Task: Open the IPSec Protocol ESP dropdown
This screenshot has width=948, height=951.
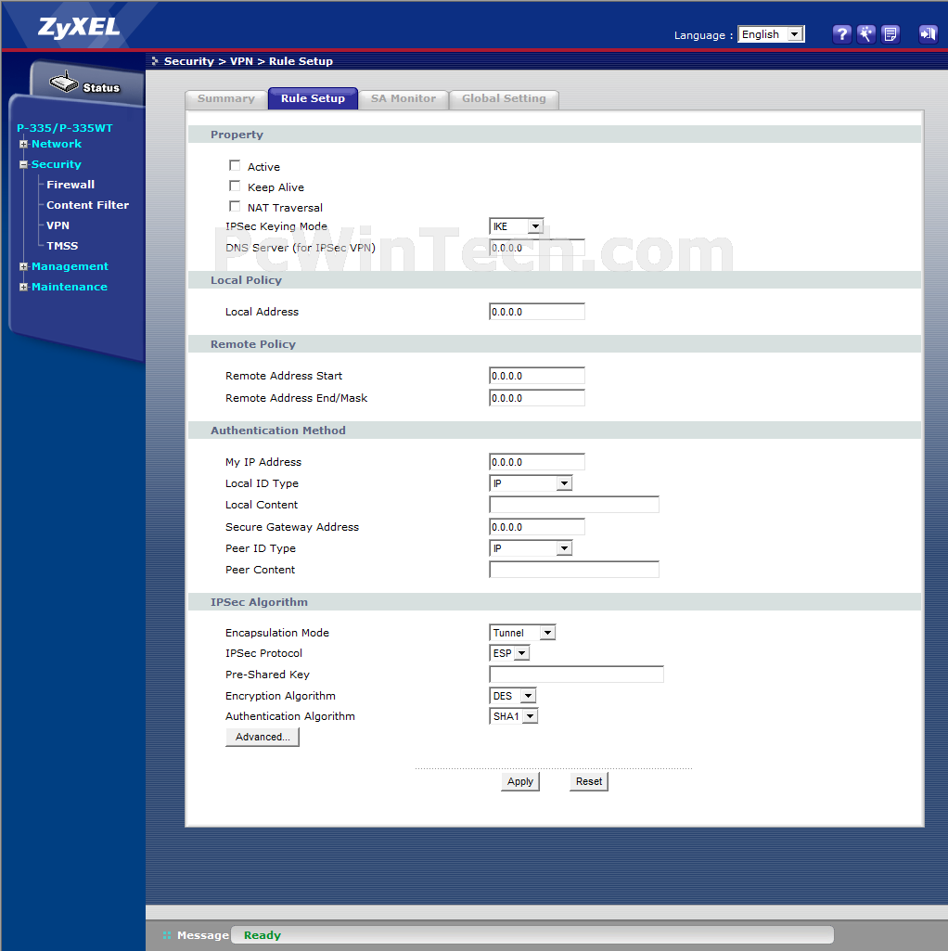Action: click(x=509, y=653)
